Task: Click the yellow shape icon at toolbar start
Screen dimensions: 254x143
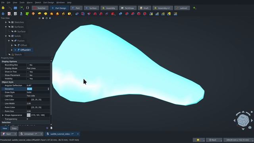Action: (x=3, y=8)
